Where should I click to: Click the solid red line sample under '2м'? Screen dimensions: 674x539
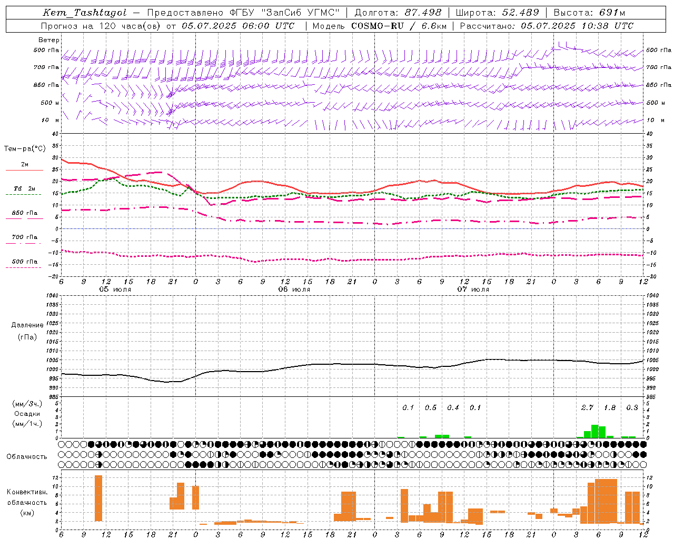[x=24, y=171]
